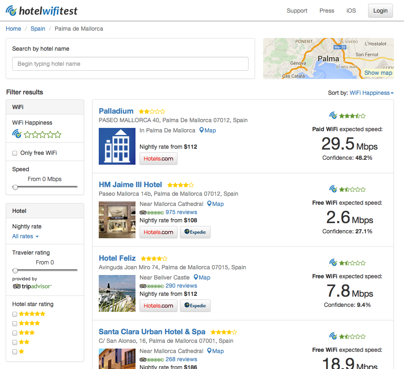
Task: Open the Palladium hotel title link
Action: tap(116, 111)
